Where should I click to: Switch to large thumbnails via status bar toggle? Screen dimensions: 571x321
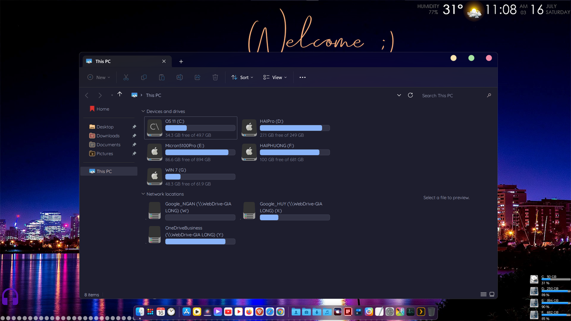[492, 294]
